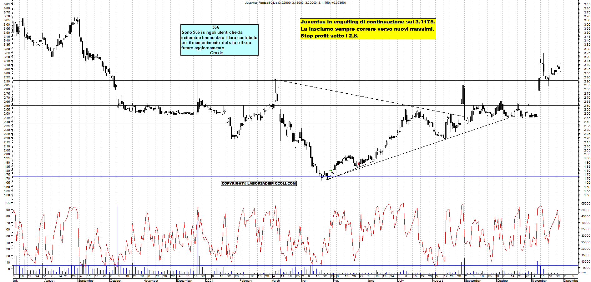Viewport: 591px width, 282px height.
Task: Click the 'Stop profit sotto i 2,8' line
Action: [x=330, y=36]
